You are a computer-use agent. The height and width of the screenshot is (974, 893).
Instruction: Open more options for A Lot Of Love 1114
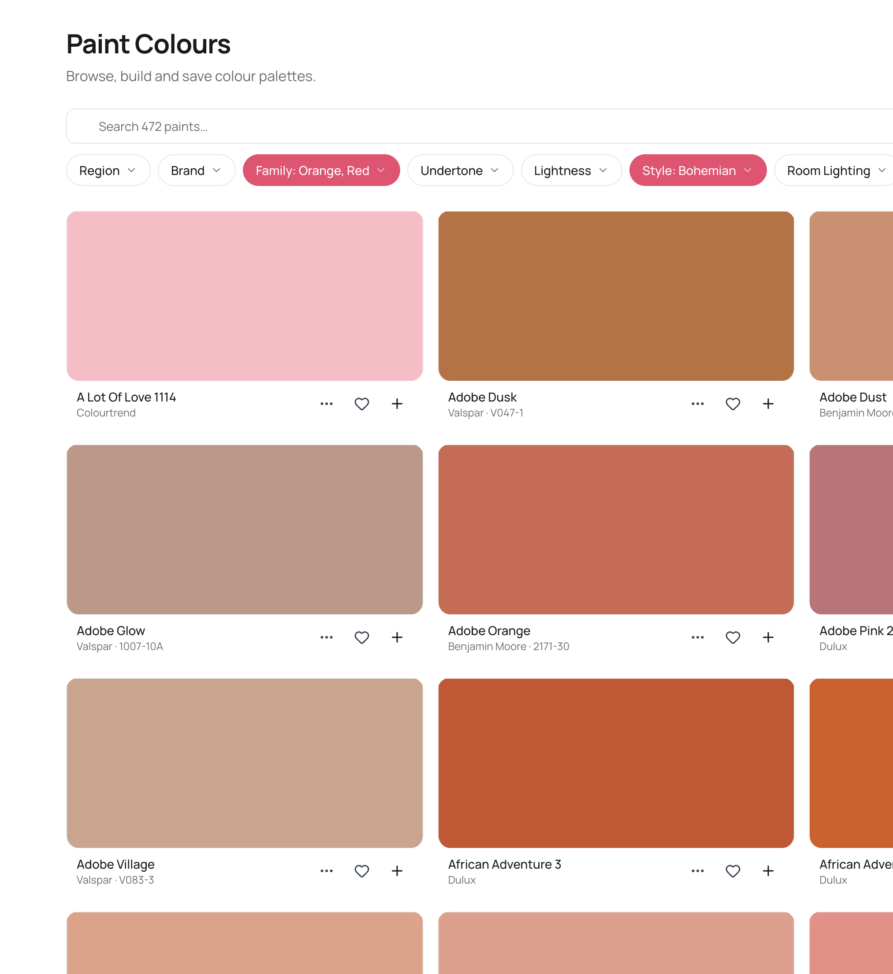tap(327, 404)
